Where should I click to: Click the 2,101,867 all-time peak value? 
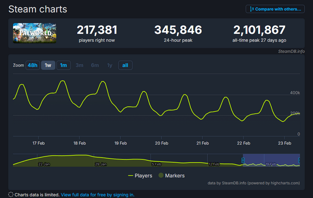259,30
